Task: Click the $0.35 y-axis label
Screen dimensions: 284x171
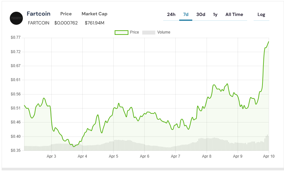Action: coord(16,150)
